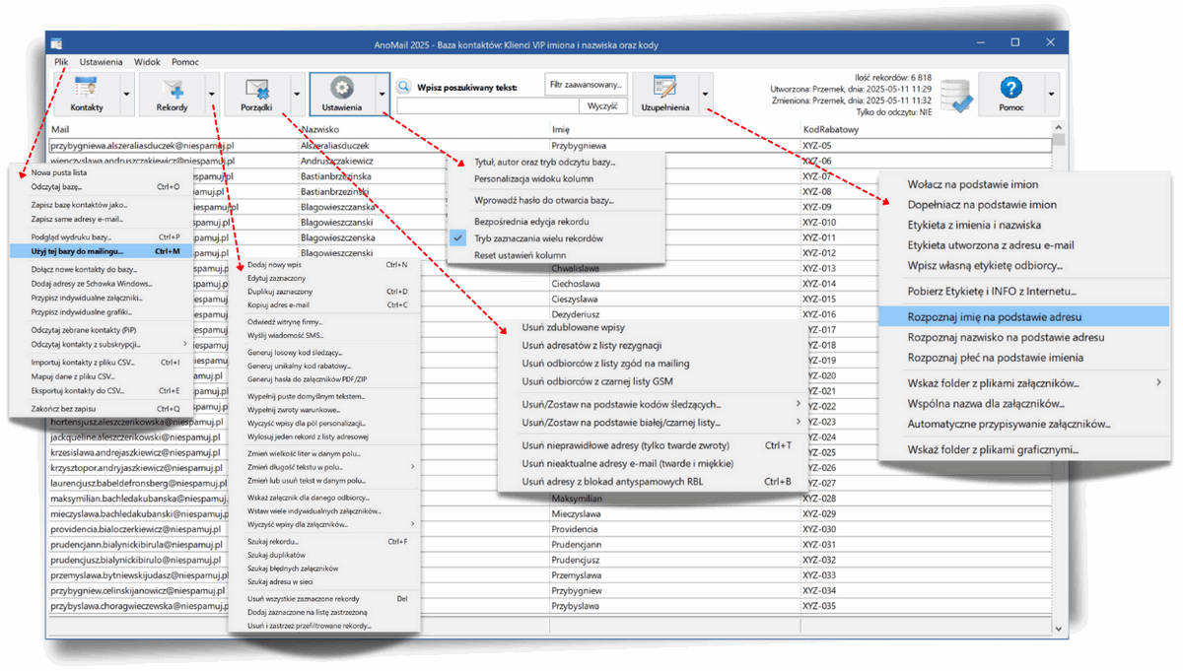Screen dimensions: 1183x671
Task: Click the Pomoc question mark icon
Action: pos(1010,88)
